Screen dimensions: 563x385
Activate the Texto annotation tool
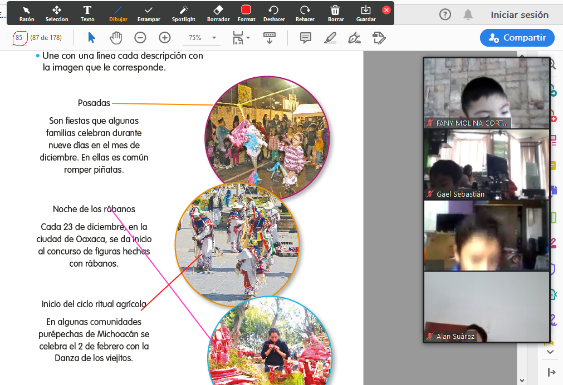coord(87,13)
